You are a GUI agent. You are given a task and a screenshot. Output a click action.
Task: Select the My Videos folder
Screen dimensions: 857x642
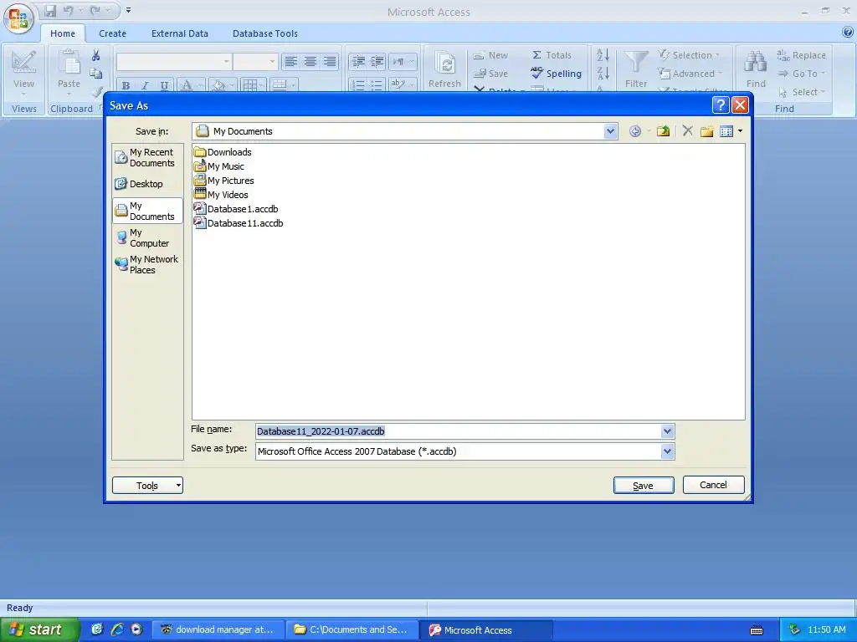coord(221,194)
